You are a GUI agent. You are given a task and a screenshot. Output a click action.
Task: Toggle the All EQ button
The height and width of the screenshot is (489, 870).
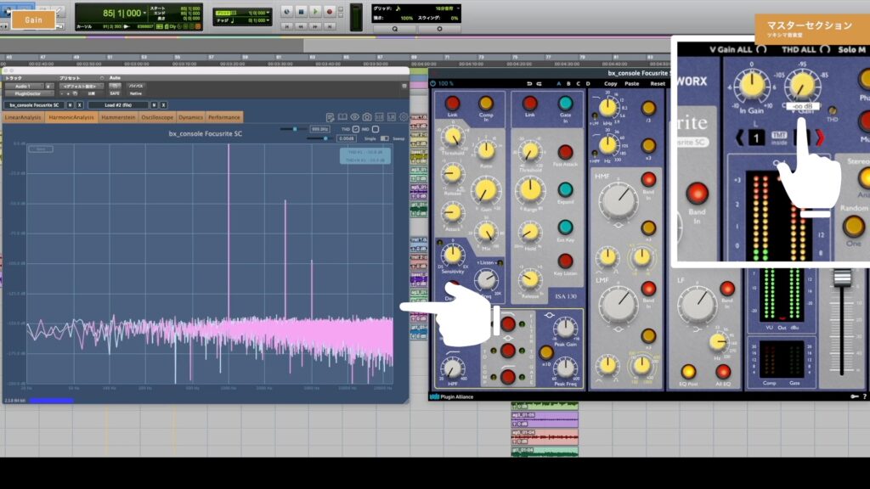coord(722,372)
